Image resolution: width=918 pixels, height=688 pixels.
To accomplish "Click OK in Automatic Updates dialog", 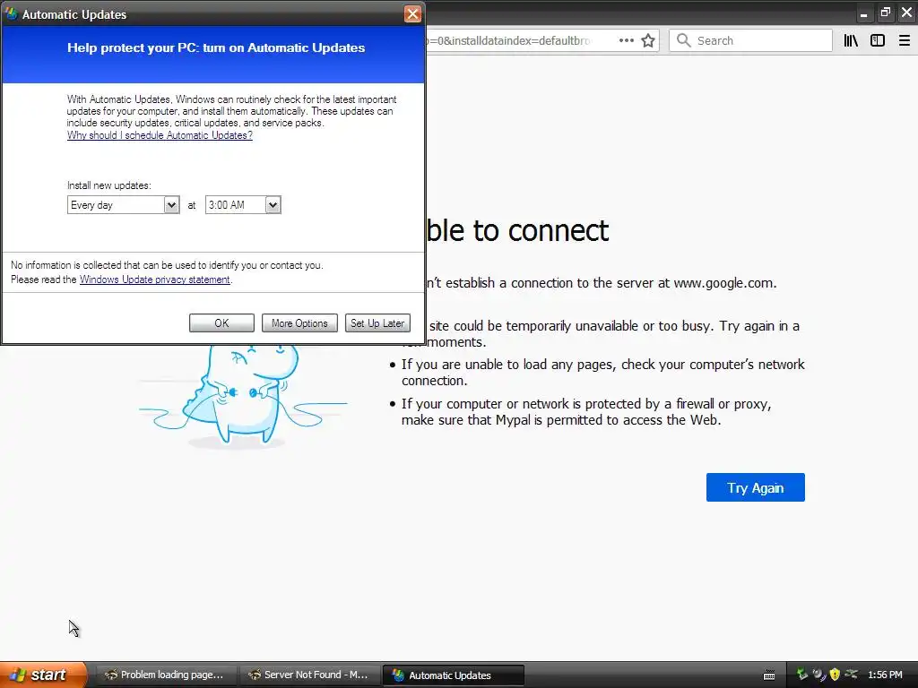I will tap(221, 322).
